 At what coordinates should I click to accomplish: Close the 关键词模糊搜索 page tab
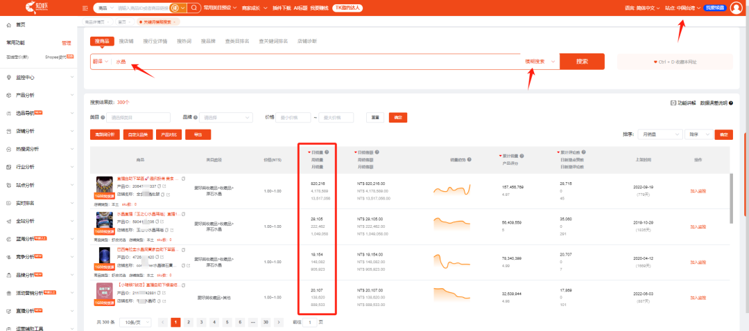point(175,22)
